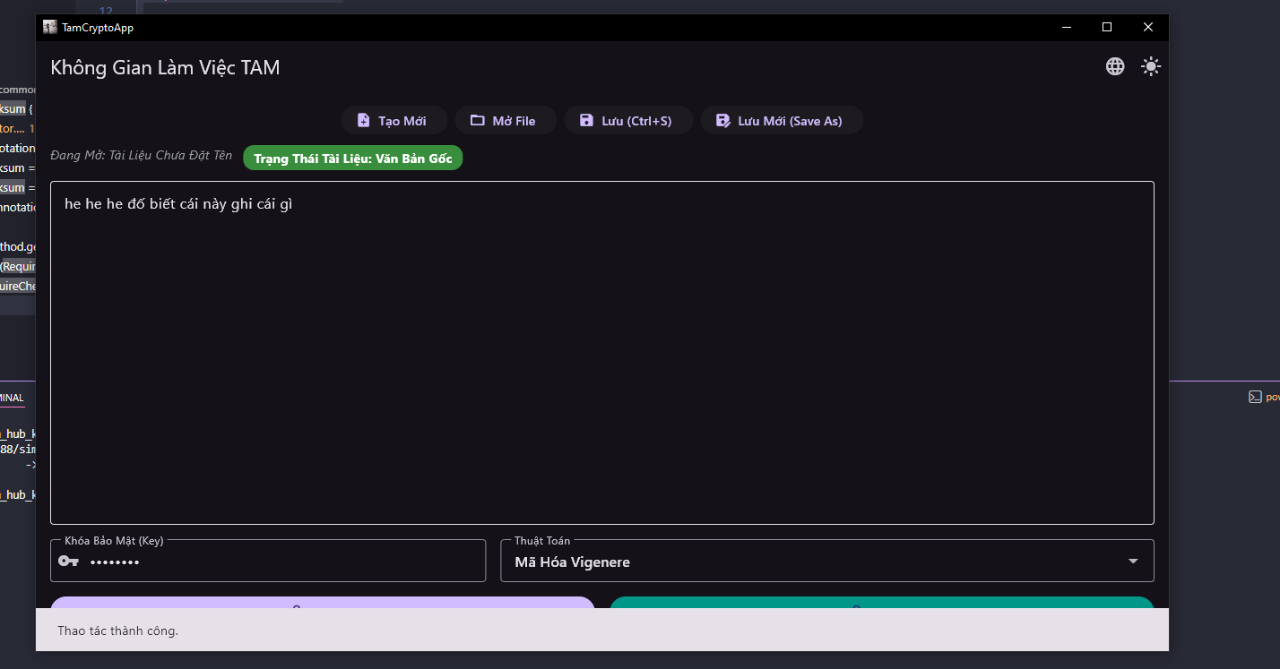Click the key icon in the key field
The width and height of the screenshot is (1280, 669).
(x=68, y=562)
